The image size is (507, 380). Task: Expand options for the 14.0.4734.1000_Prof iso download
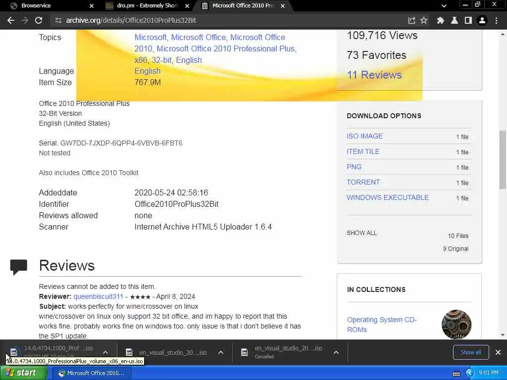(x=105, y=352)
